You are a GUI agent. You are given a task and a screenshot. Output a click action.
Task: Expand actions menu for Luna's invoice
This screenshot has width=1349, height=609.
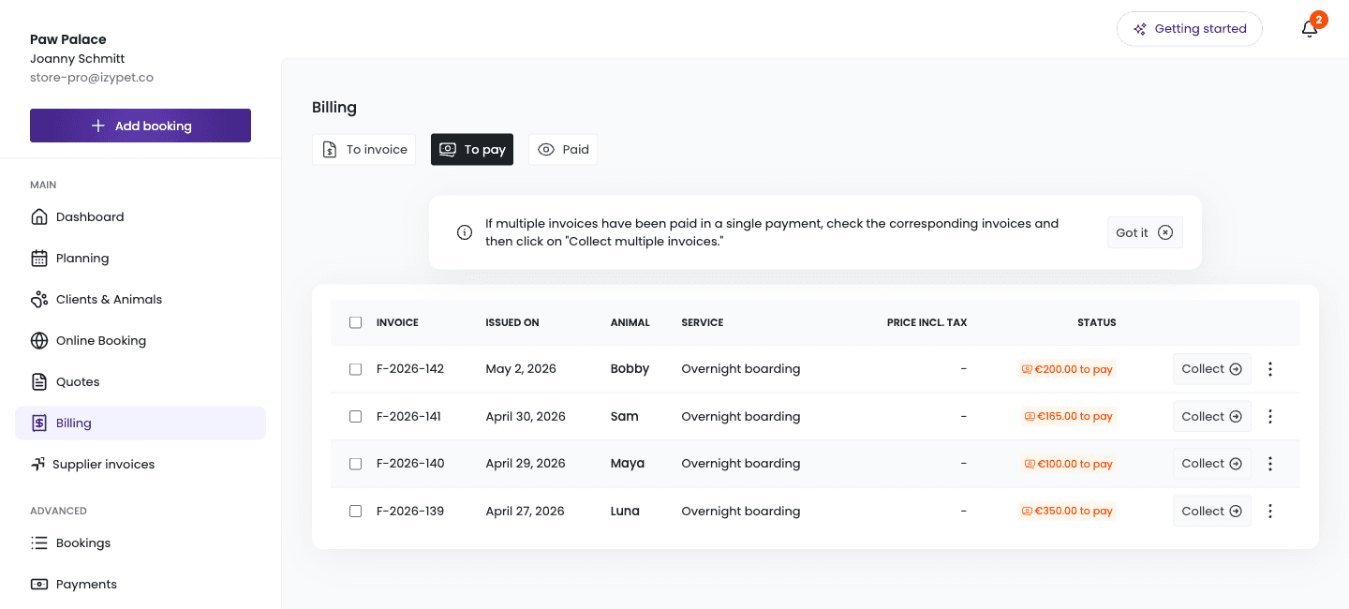click(1270, 511)
